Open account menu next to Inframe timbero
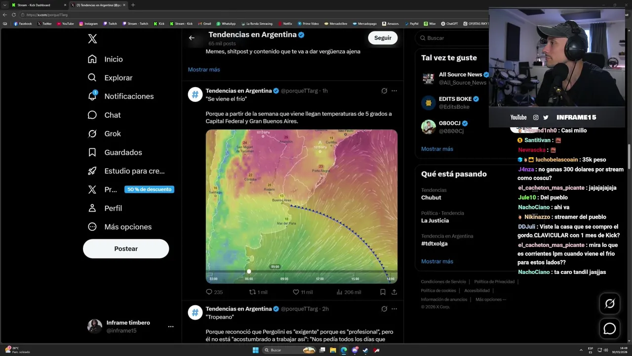 [x=171, y=327]
